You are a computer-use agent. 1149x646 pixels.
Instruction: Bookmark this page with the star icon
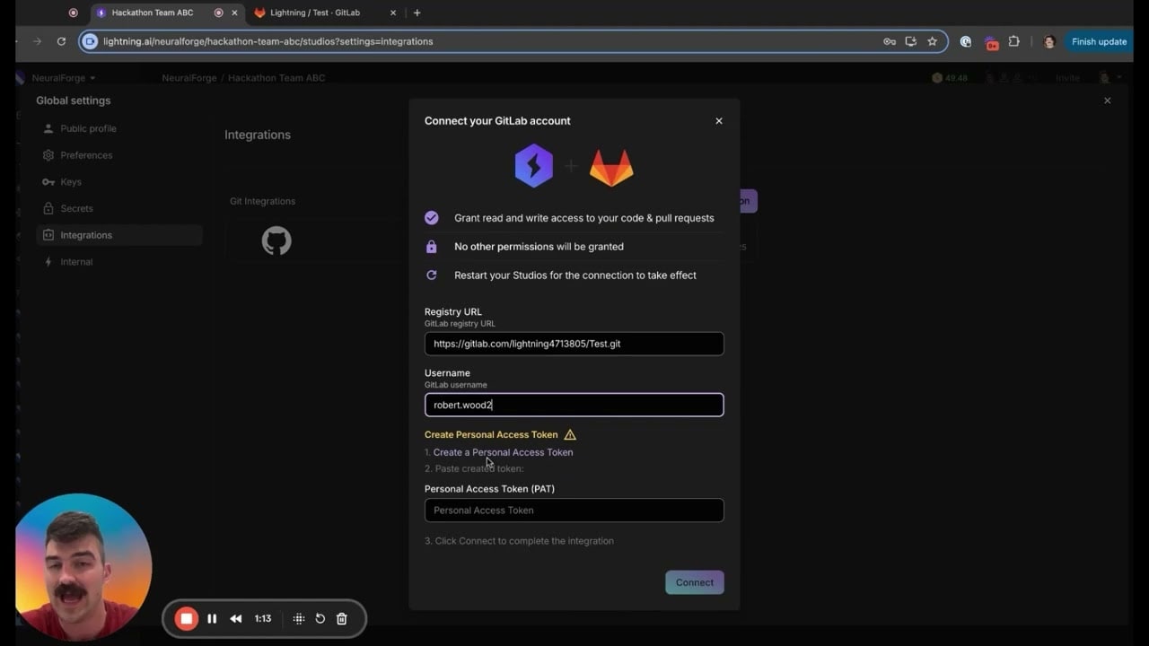click(932, 41)
